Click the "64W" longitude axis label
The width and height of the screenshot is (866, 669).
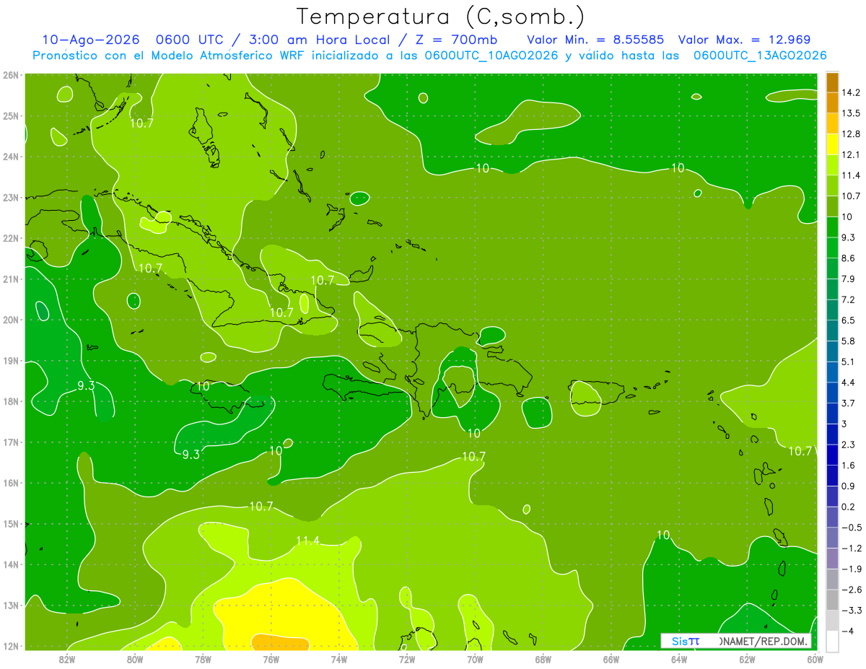click(679, 660)
